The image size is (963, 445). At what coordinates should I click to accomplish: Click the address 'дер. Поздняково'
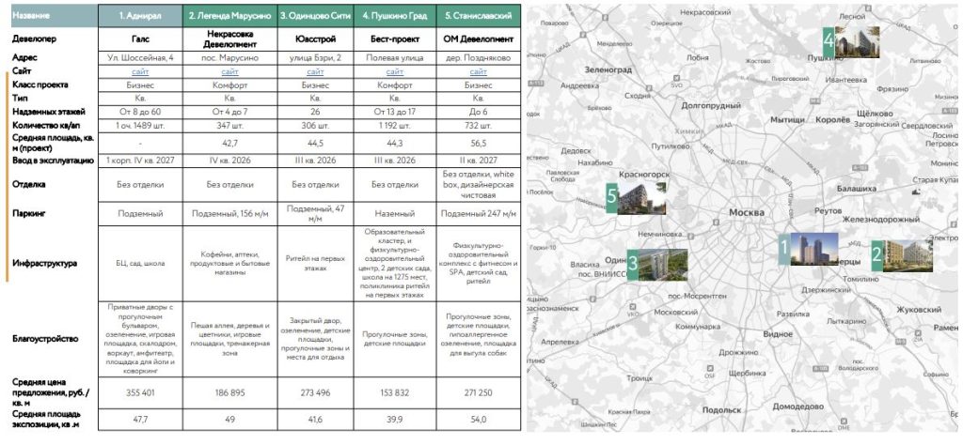[x=479, y=58]
